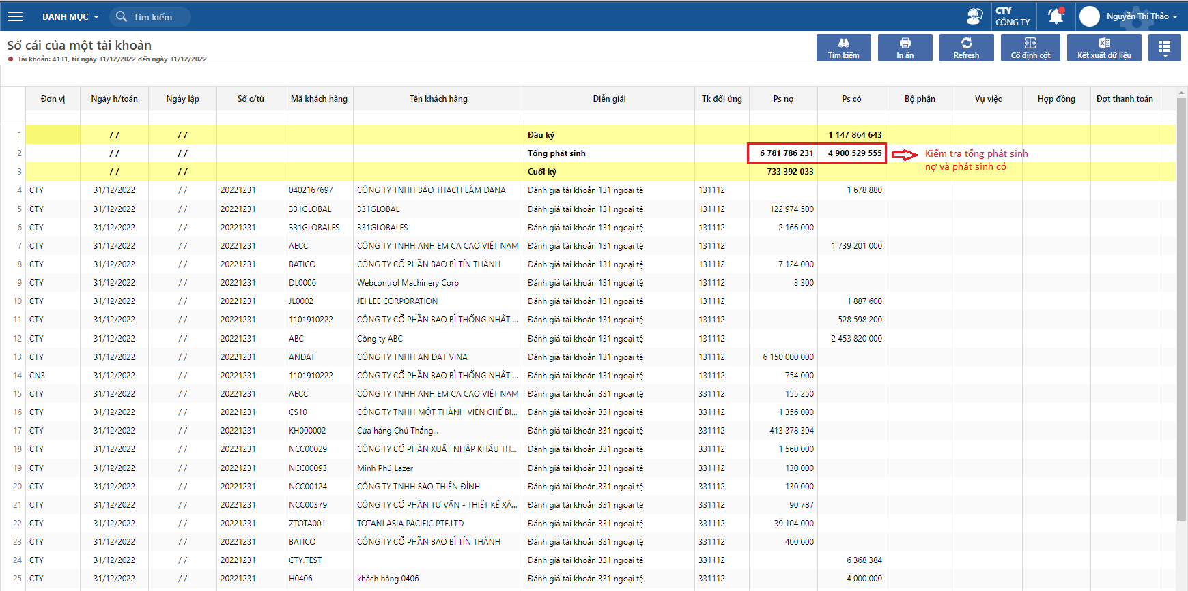Click Cố định cột to freeze columns

(x=1030, y=48)
